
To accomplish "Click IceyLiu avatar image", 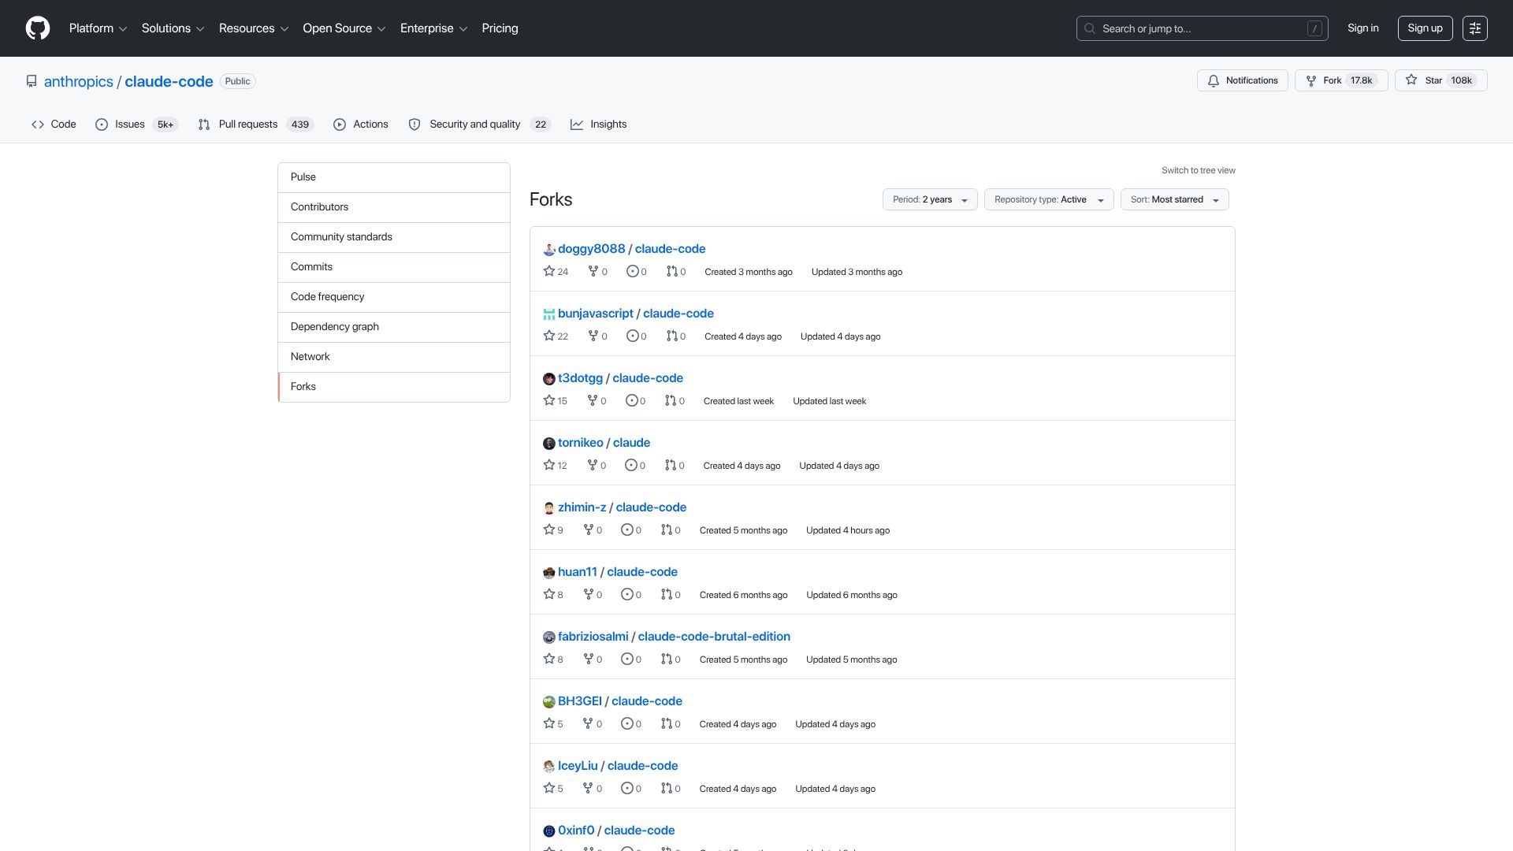I will pos(549,767).
